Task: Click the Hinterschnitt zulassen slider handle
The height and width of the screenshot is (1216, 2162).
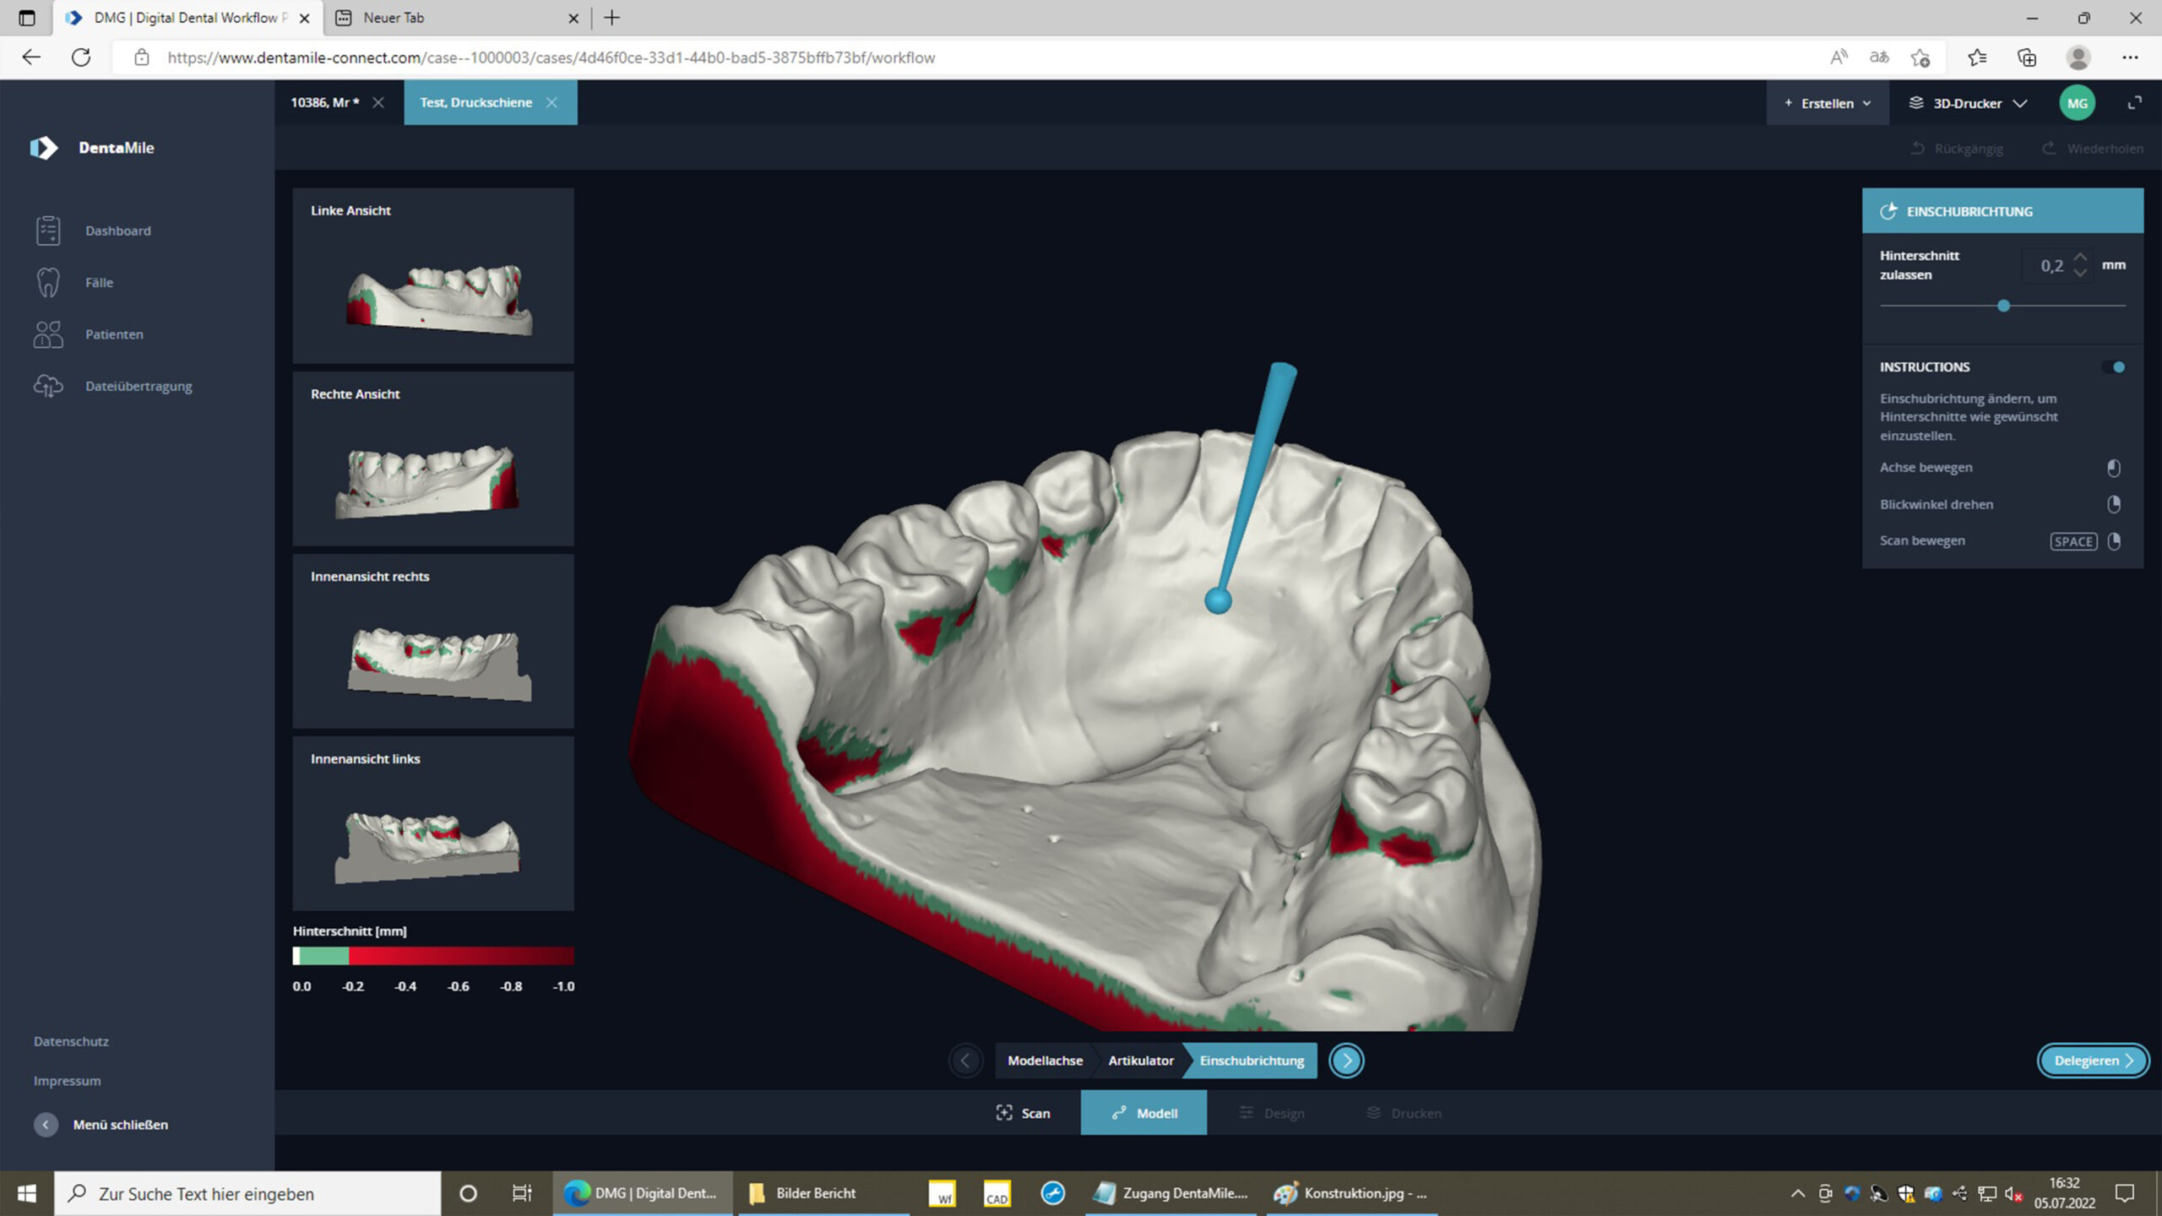Action: click(2003, 306)
